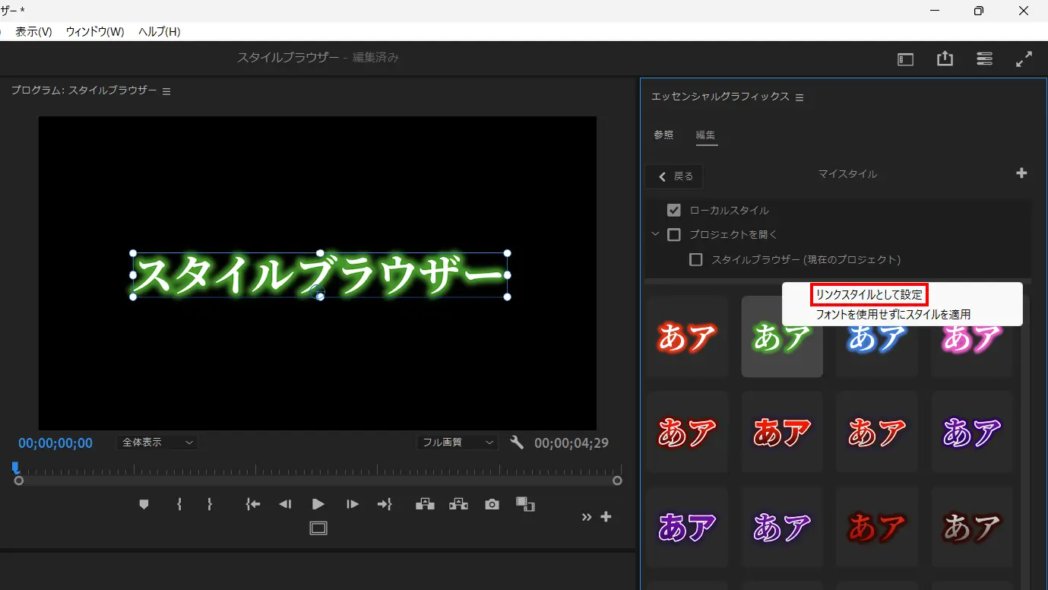
Task: Toggle the ローカルスタイル checkbox
Action: point(673,210)
